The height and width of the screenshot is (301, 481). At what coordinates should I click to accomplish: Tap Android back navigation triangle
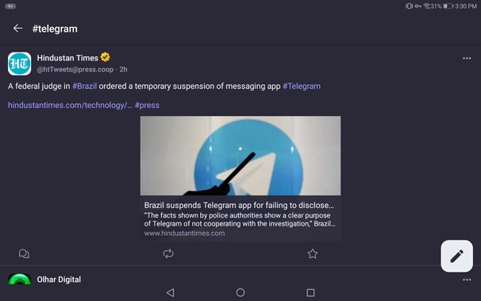click(171, 292)
